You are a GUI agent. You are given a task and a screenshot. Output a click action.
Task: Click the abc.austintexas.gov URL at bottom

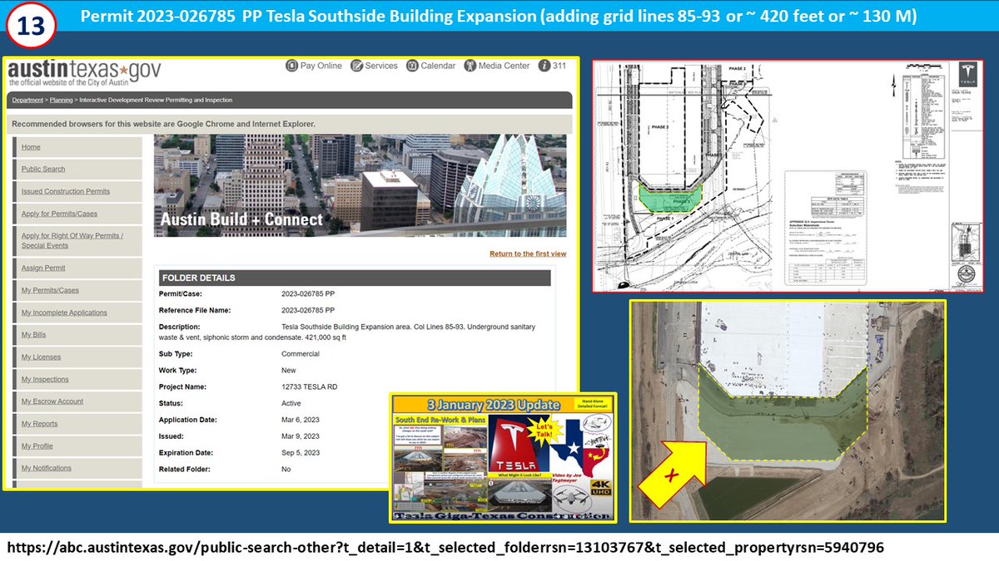pyautogui.click(x=445, y=548)
